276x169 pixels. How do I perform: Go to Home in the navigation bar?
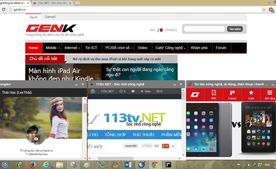(33, 48)
